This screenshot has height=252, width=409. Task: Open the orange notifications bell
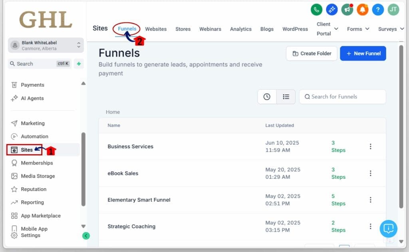(363, 10)
